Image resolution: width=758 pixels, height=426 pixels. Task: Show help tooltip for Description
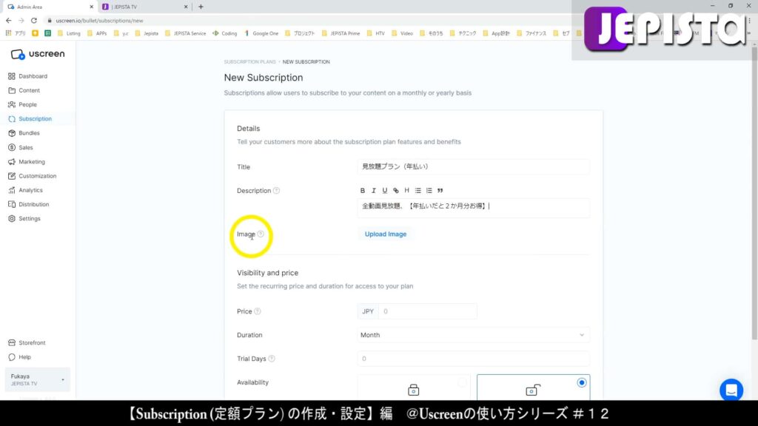click(x=277, y=191)
